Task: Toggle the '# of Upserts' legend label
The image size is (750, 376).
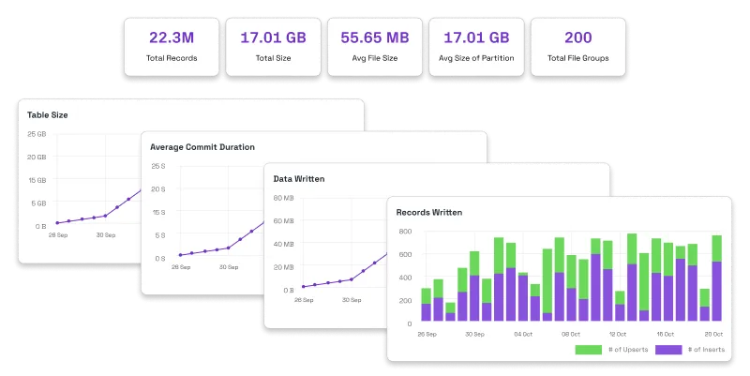Action: [628, 350]
